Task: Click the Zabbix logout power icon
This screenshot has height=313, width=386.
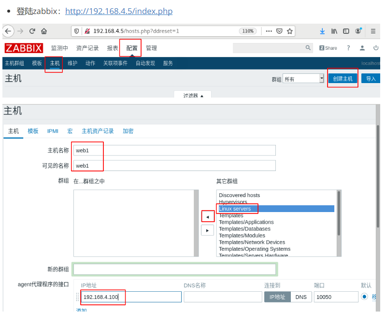Action: tap(376, 48)
